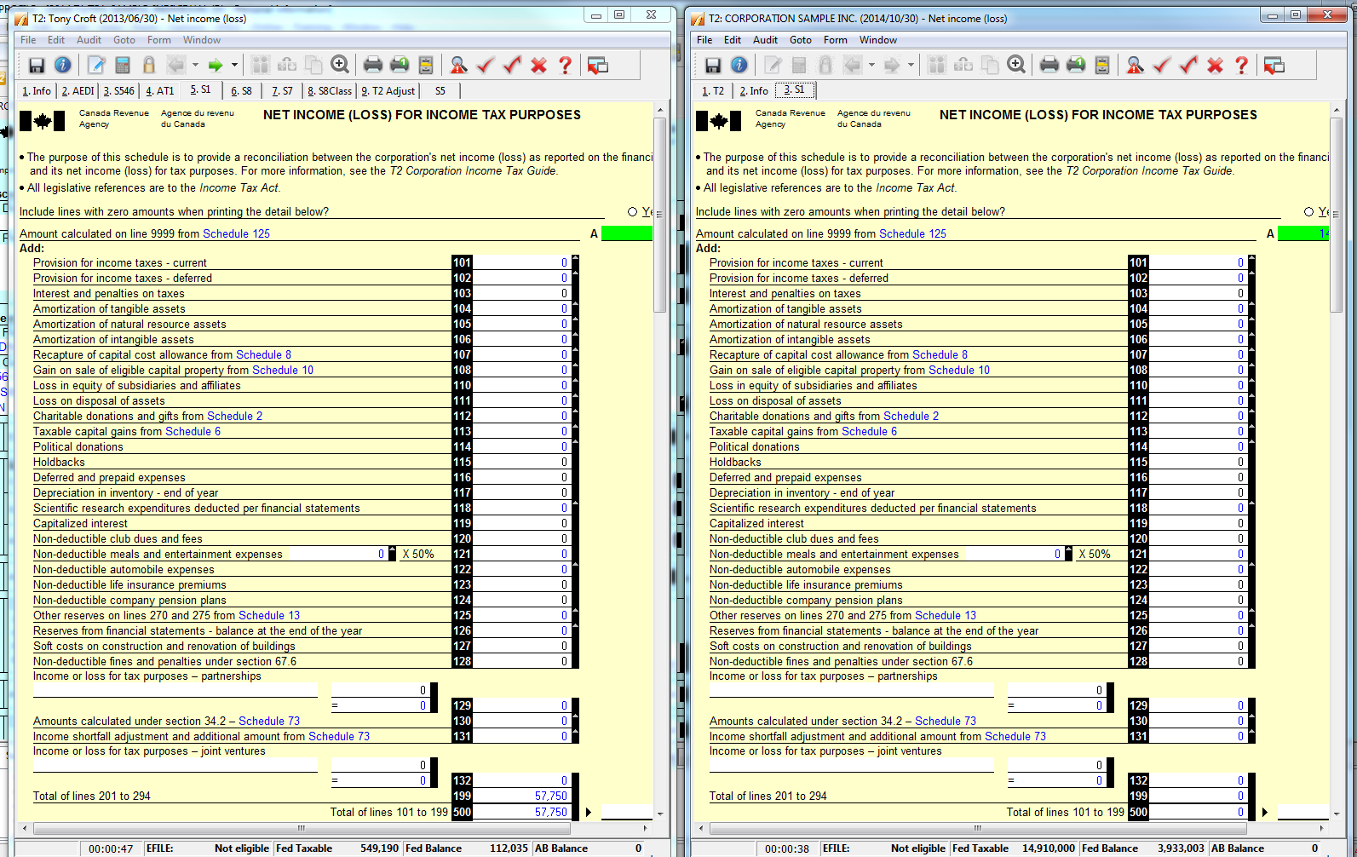The height and width of the screenshot is (857, 1357).
Task: Click the switch windows icon in Tony Croft window
Action: (x=598, y=65)
